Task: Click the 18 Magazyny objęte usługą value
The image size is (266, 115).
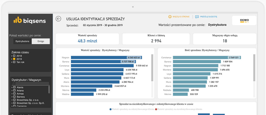Action: tap(225, 41)
